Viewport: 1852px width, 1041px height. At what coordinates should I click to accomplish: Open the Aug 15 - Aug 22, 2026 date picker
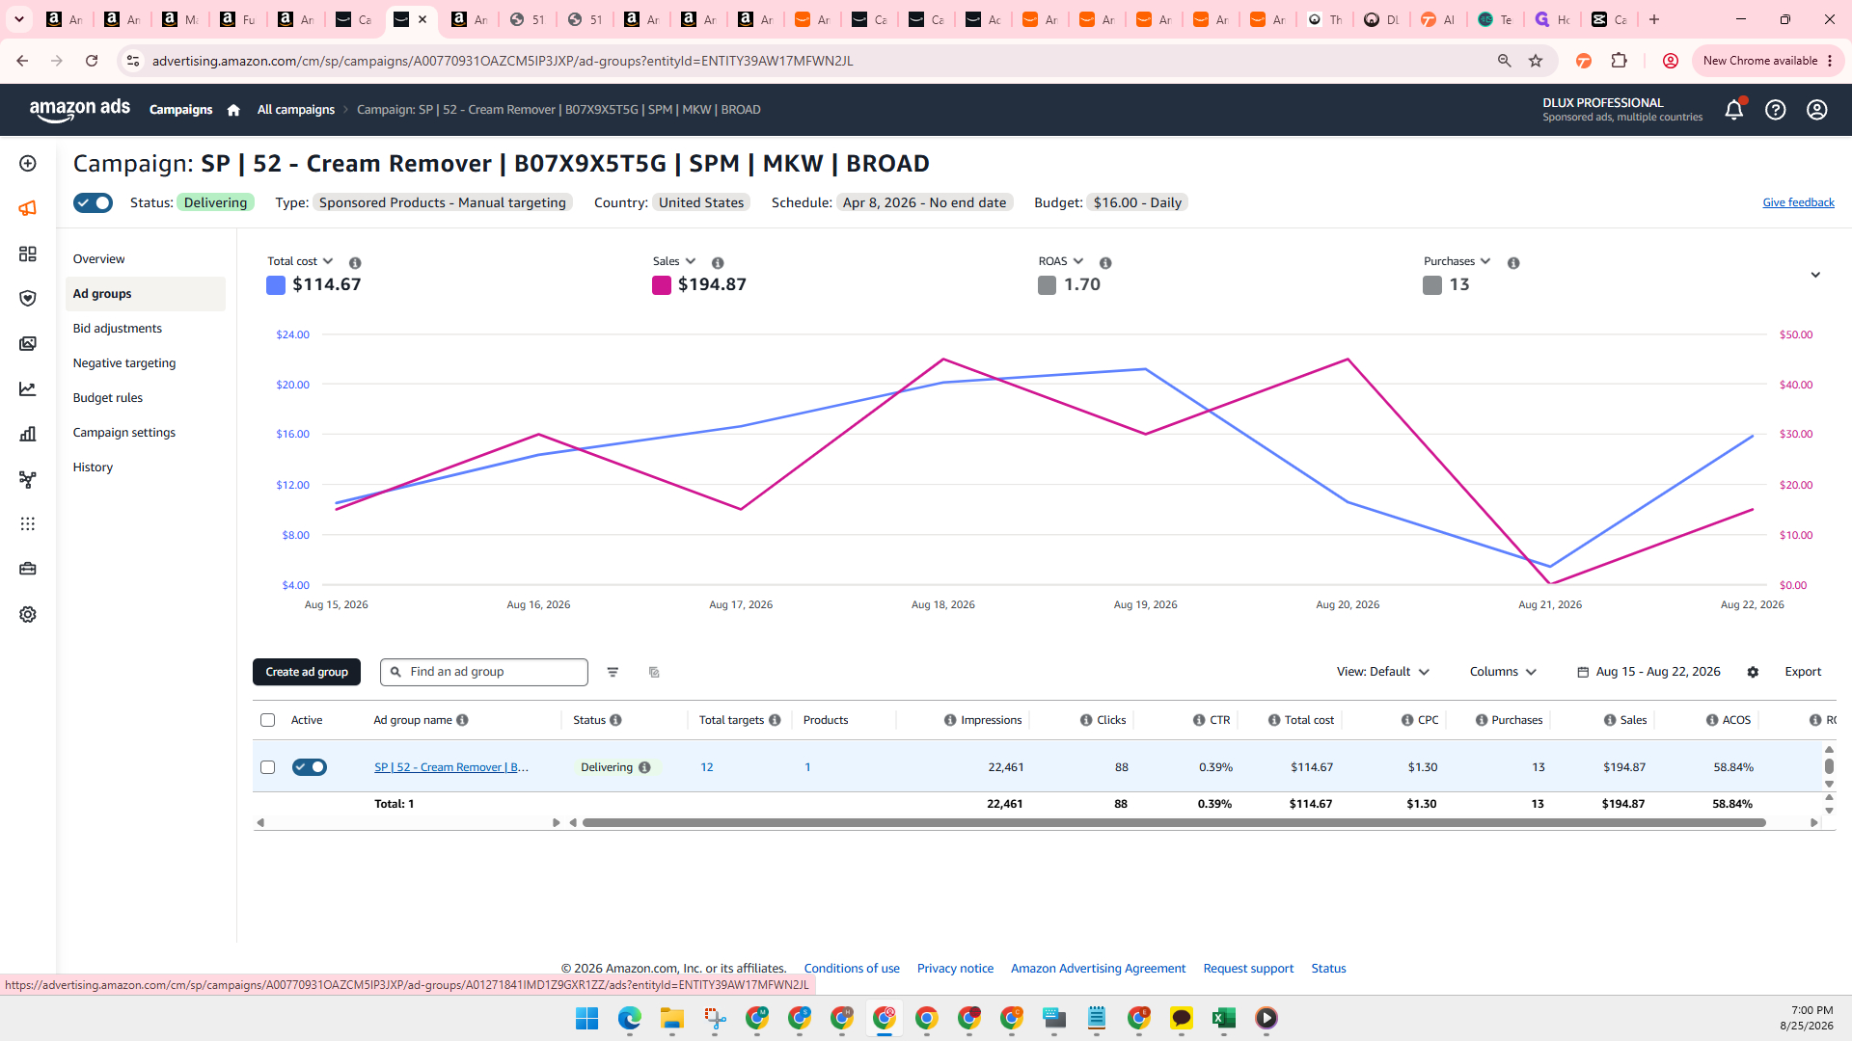[x=1648, y=672]
